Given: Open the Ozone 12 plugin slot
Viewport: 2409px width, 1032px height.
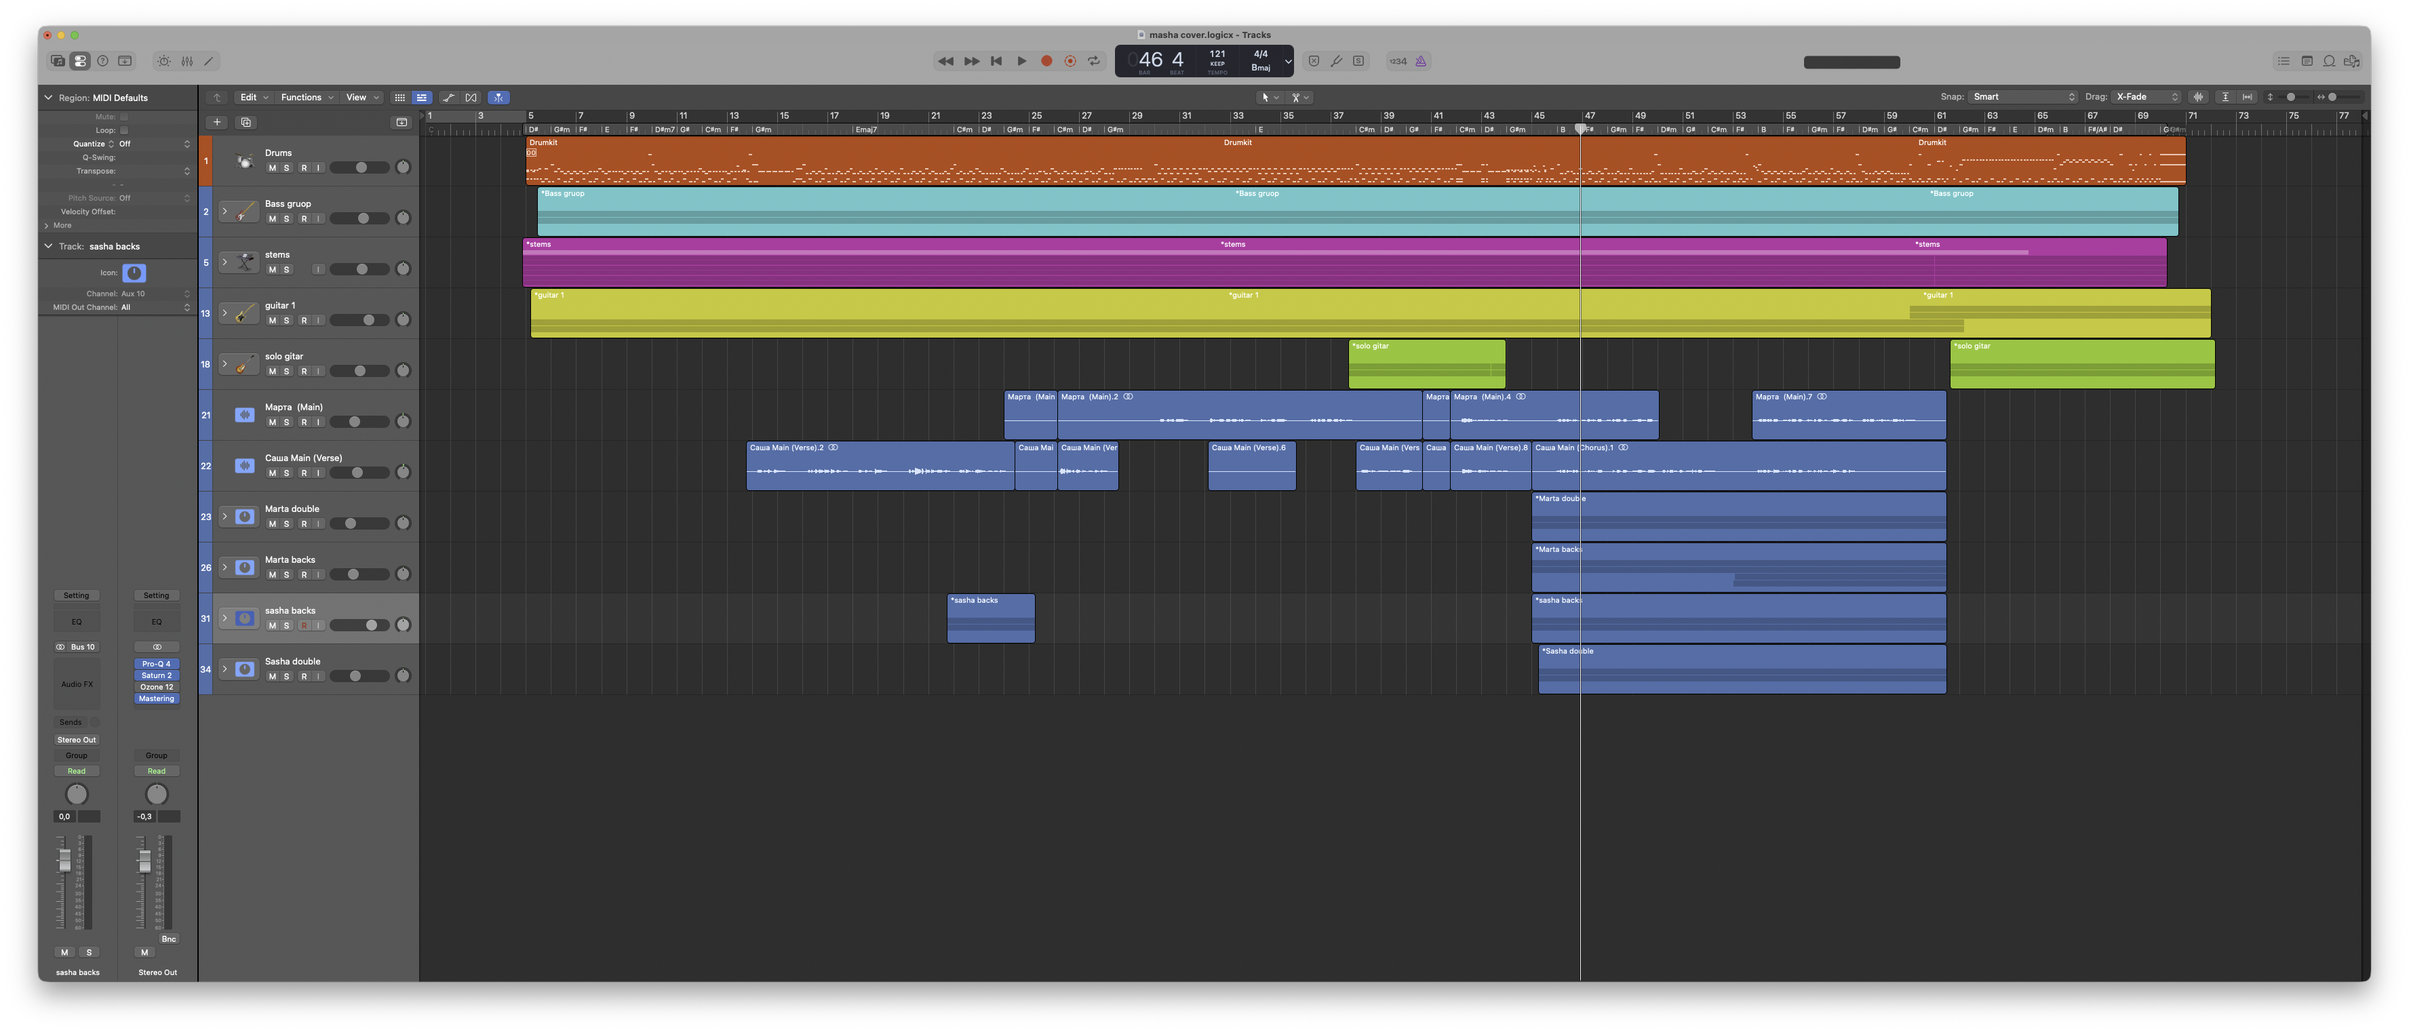Looking at the screenshot, I should pos(156,687).
